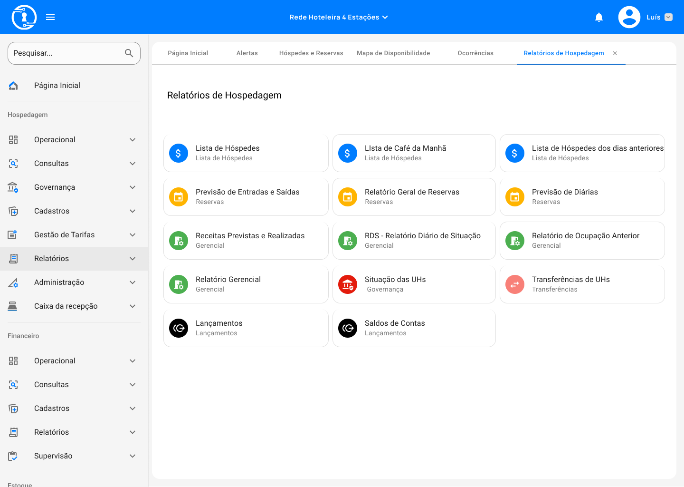684x487 pixels.
Task: Click the Página Inicial home icon
Action: point(13,86)
